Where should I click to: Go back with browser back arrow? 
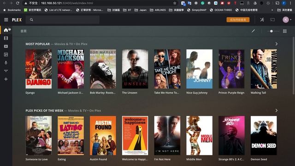coord(5,3)
